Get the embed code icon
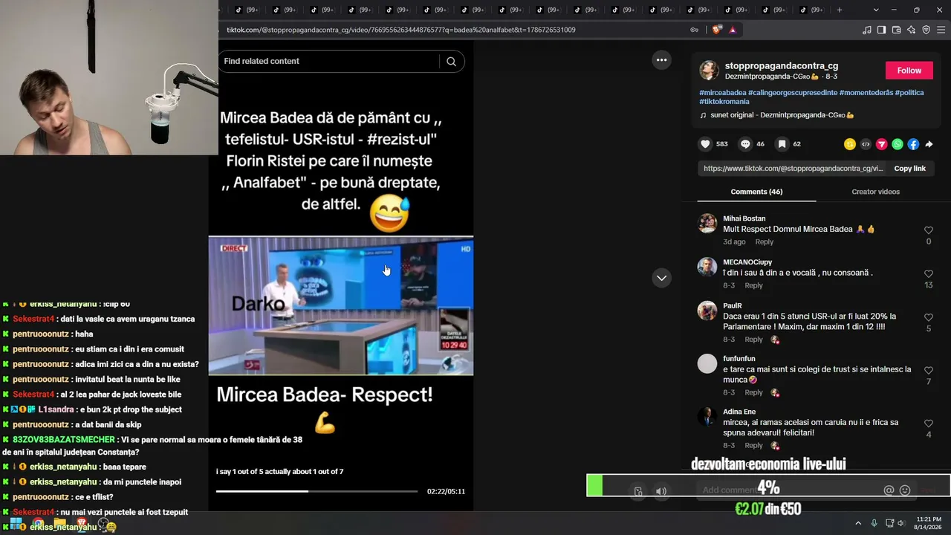The width and height of the screenshot is (951, 535). (x=866, y=144)
